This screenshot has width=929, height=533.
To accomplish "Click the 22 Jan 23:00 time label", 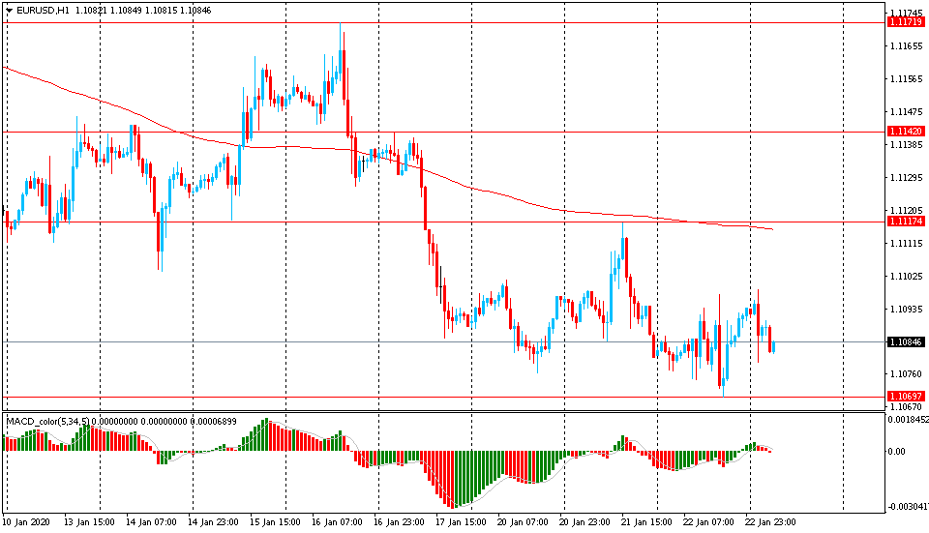I will pyautogui.click(x=770, y=522).
